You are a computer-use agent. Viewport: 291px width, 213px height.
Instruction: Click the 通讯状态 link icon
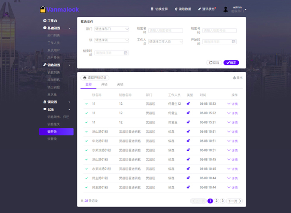coord(200,9)
